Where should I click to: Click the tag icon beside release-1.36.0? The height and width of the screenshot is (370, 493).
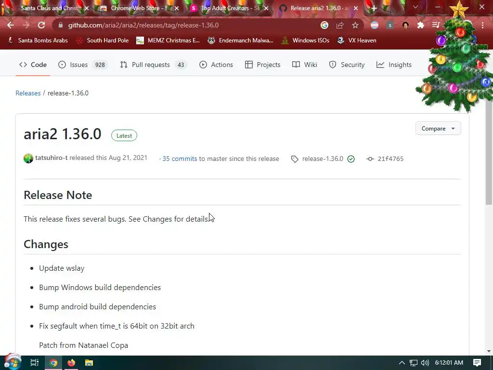tap(295, 159)
